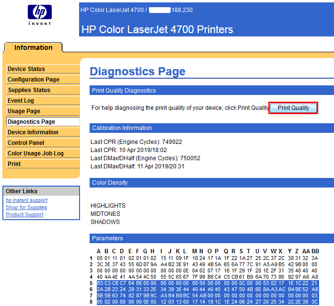Click 'Last CPR: 10 Apr 2019/18:02' line

pos(128,150)
